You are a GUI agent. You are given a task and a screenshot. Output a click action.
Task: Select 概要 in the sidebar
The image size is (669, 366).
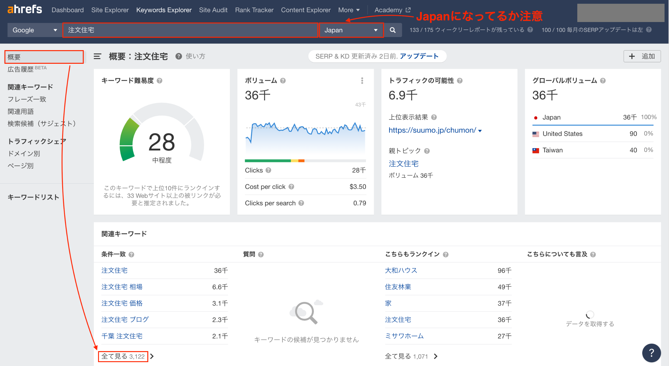(x=44, y=57)
